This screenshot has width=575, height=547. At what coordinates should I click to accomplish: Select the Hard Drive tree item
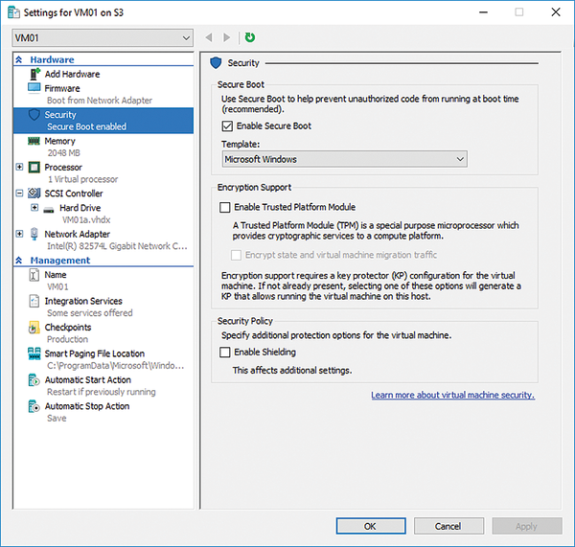(80, 207)
